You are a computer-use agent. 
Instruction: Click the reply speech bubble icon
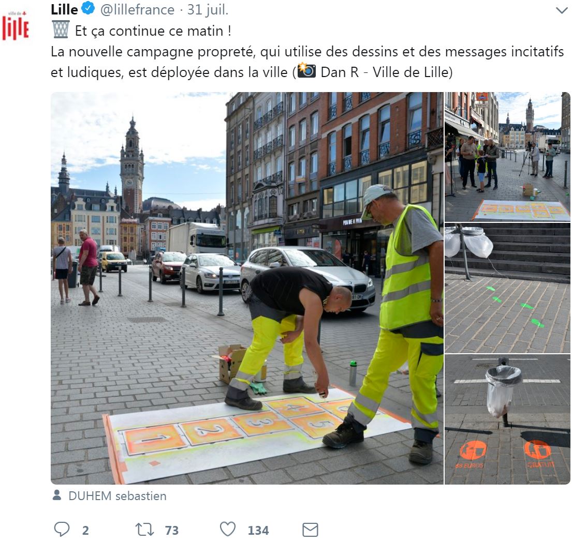coord(62,529)
